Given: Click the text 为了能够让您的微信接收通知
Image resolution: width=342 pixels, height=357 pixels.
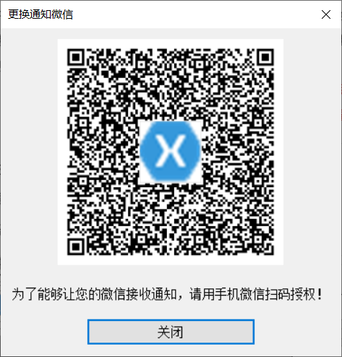Looking at the screenshot, I should point(94,294).
